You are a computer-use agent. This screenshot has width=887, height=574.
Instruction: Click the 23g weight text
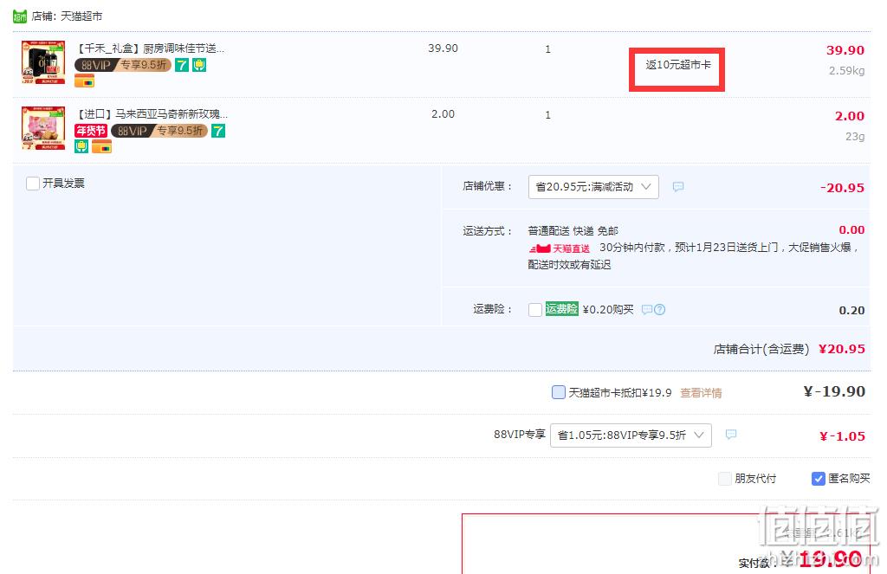tap(855, 136)
